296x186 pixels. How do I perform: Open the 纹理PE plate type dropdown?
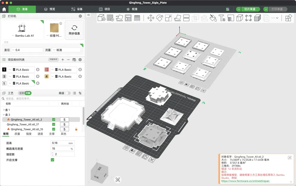pos(54,36)
